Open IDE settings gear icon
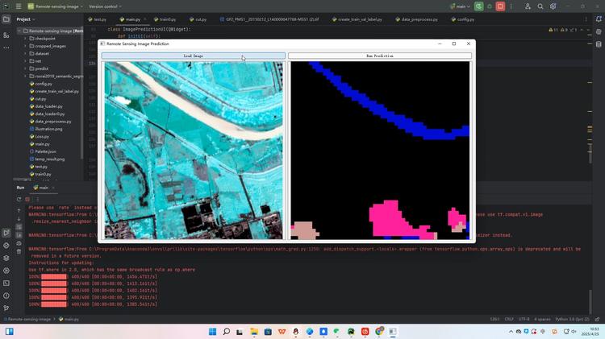 [x=553, y=6]
